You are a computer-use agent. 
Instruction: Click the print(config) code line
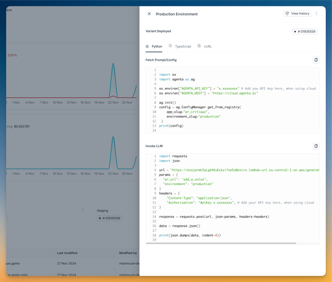(171, 126)
